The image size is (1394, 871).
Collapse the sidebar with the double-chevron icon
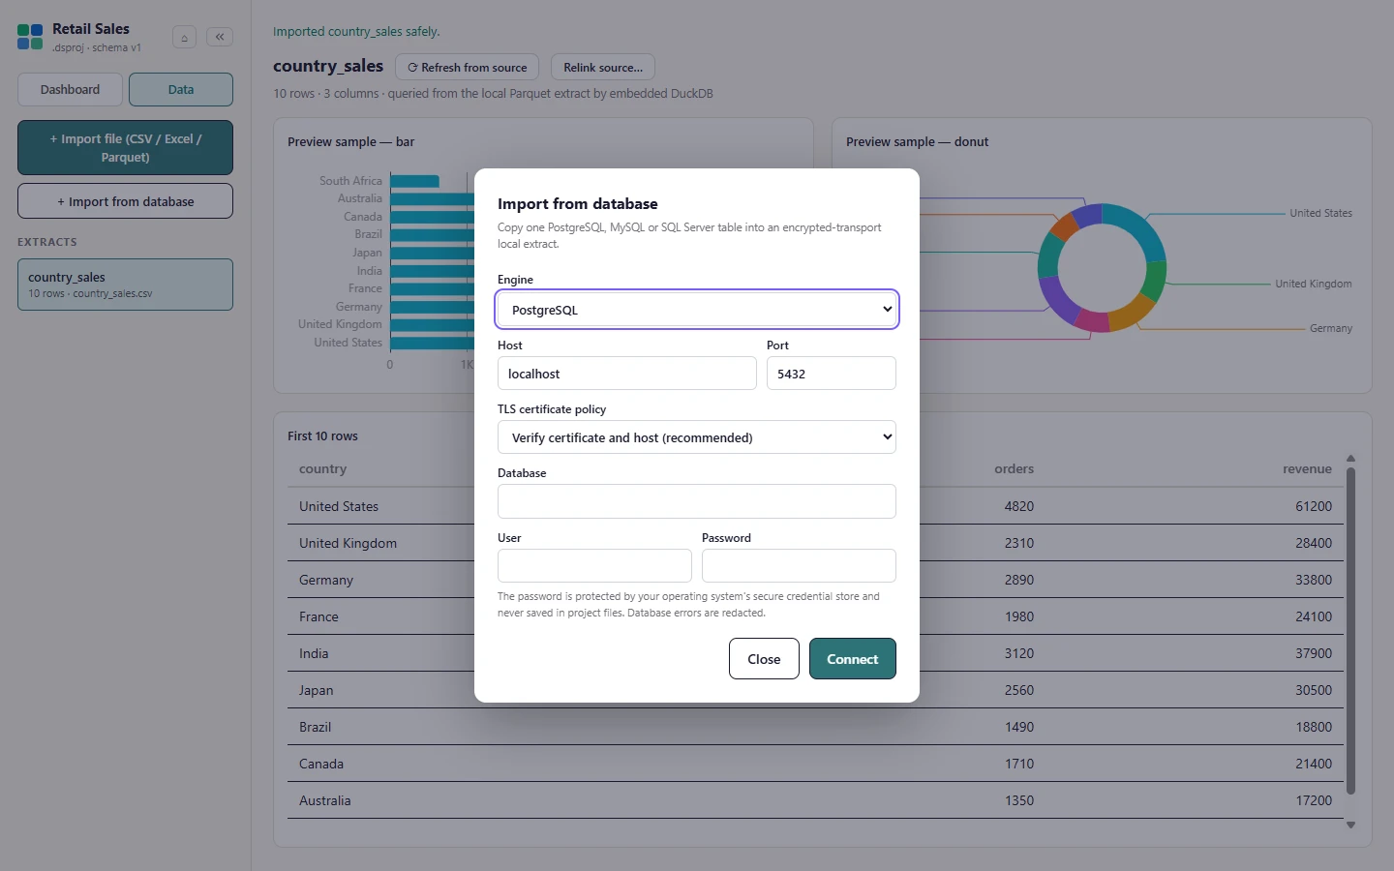point(220,37)
